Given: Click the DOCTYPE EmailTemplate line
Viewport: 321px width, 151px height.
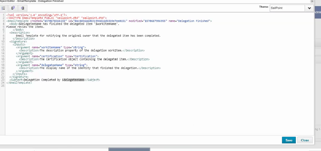Looking at the screenshot, I should [56, 18].
